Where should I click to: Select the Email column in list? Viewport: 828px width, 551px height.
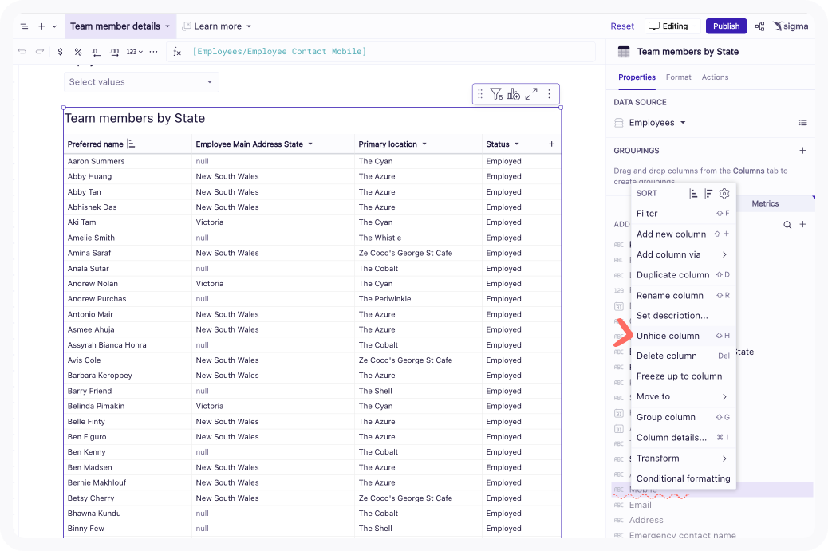pos(712,505)
